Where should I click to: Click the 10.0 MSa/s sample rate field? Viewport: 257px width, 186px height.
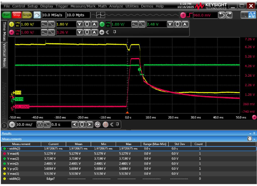pos(54,15)
